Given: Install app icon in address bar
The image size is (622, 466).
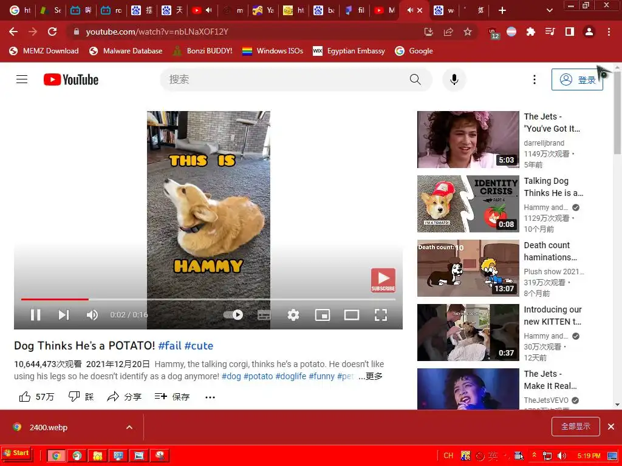Looking at the screenshot, I should tap(428, 32).
